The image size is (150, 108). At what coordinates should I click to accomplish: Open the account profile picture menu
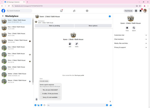coord(145,11)
